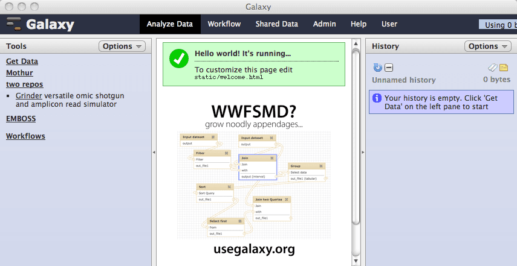Open the Shared Data menu

[x=276, y=24]
